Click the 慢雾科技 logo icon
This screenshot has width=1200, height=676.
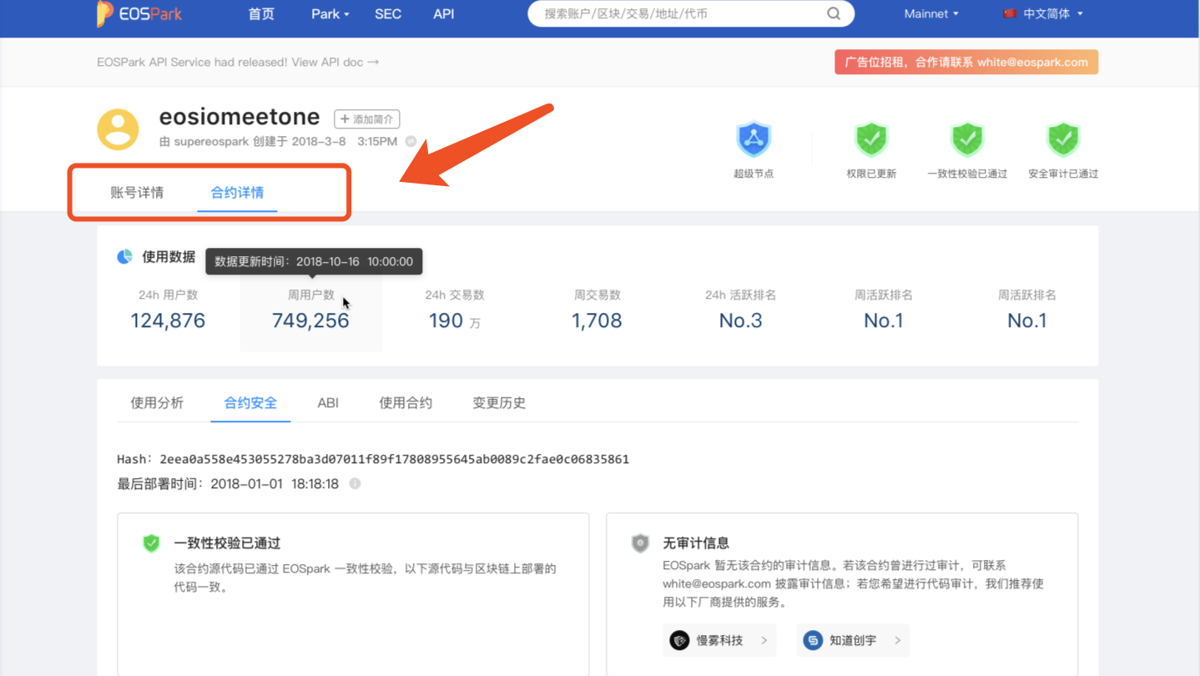(x=679, y=640)
